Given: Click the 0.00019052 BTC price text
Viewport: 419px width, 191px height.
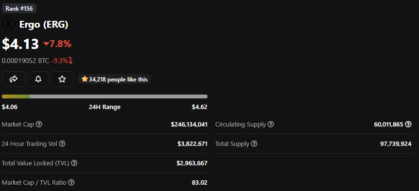Looking at the screenshot, I should pos(25,61).
